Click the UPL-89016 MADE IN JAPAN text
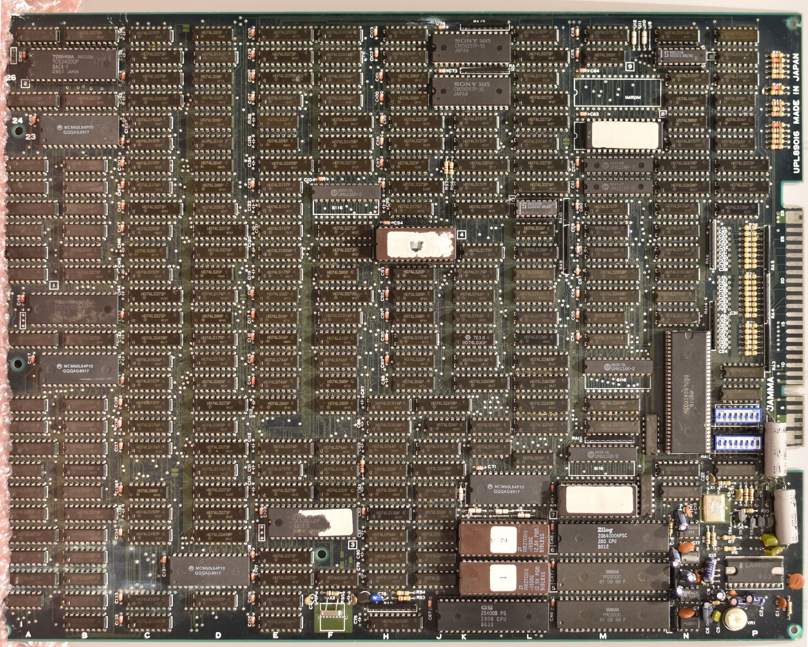808x647 pixels. [796, 112]
